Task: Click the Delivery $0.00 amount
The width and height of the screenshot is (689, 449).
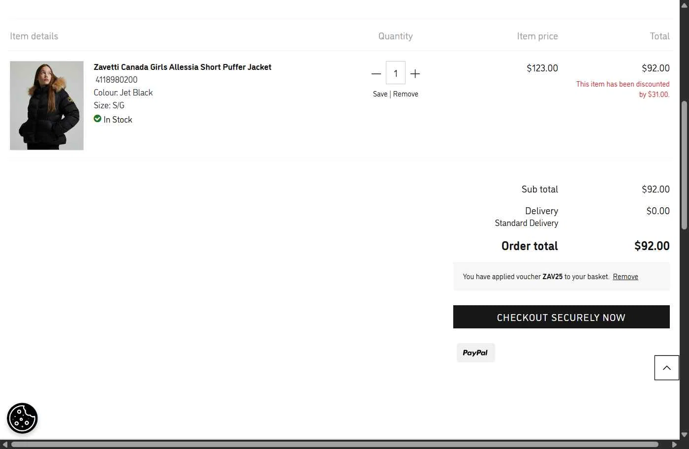Action: tap(658, 211)
